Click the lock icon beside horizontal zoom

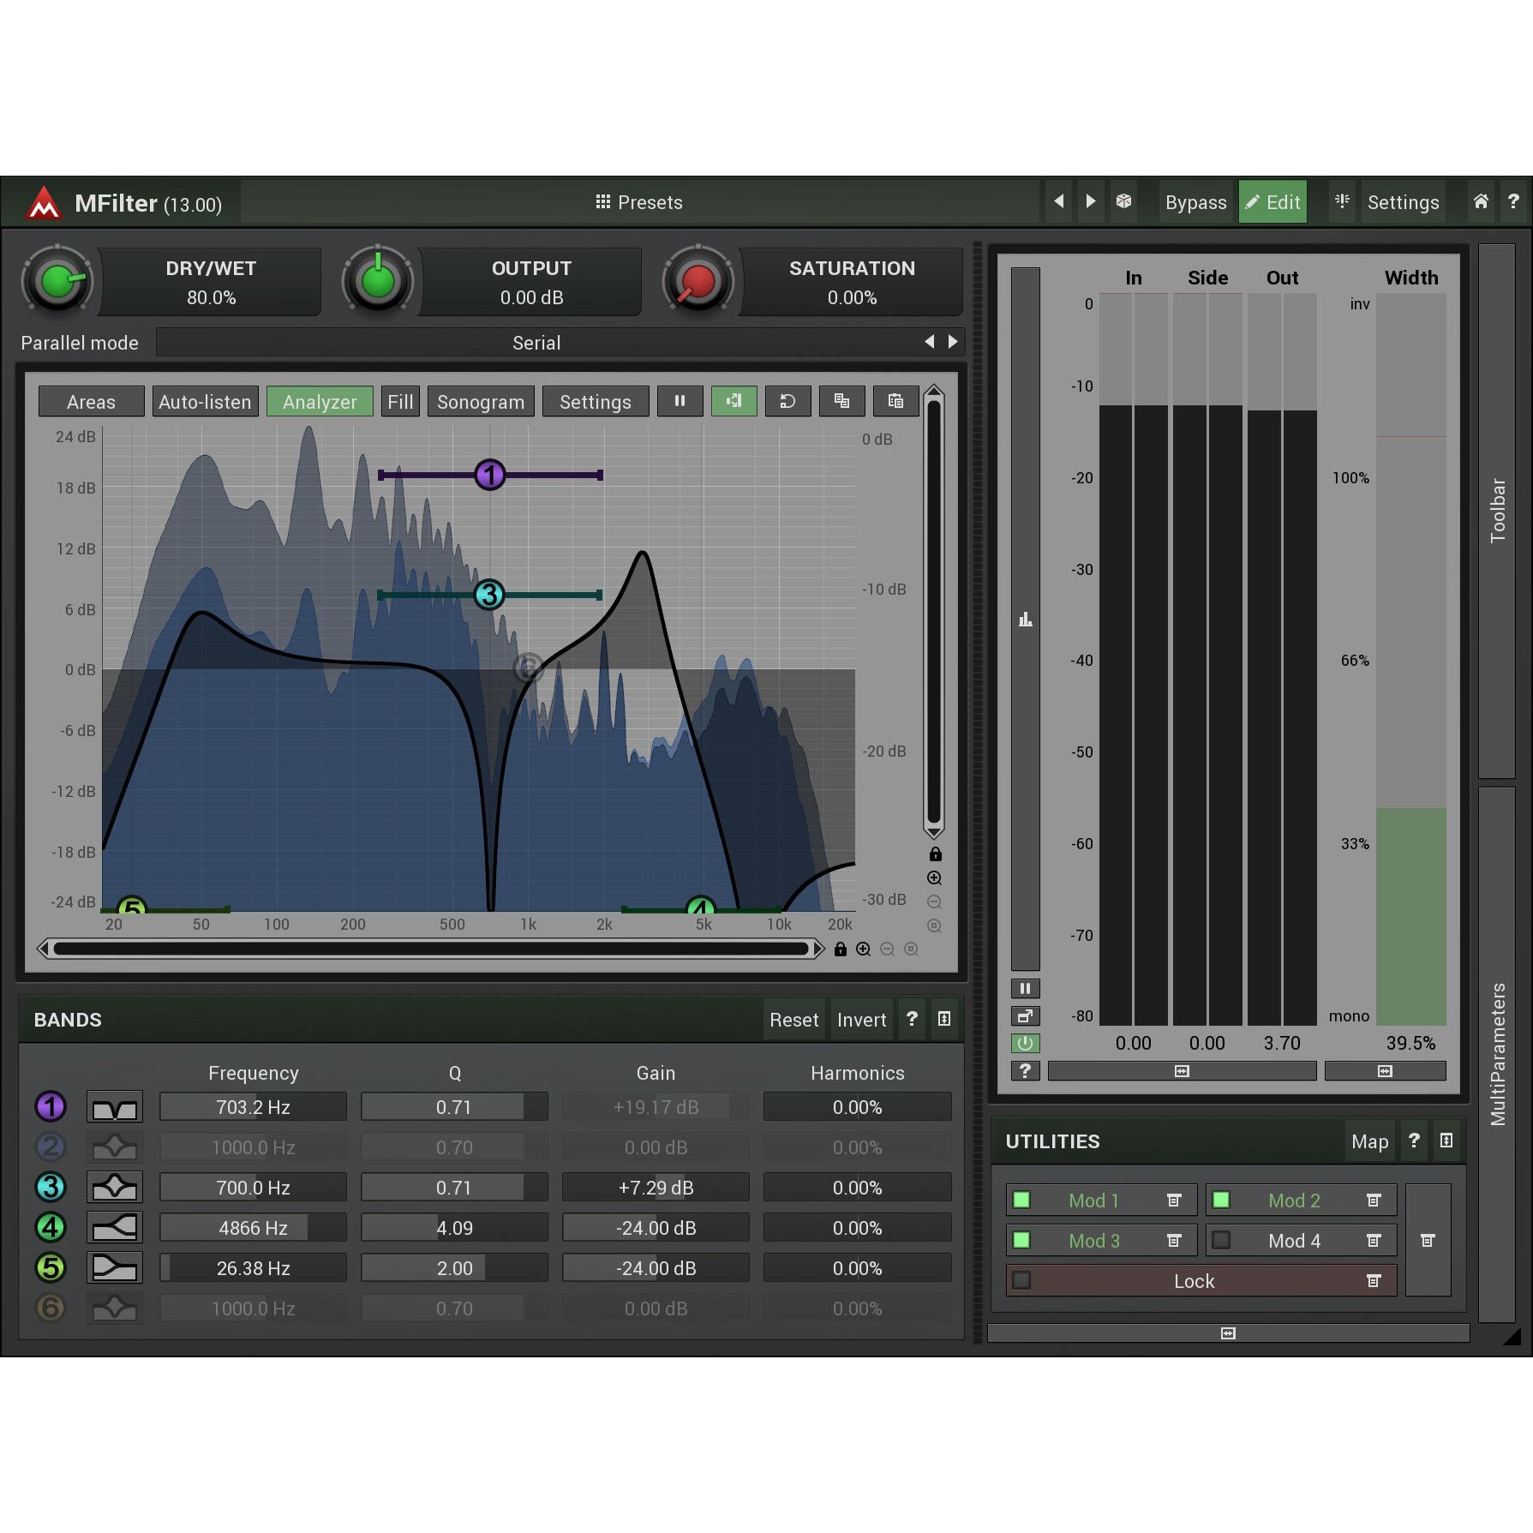click(x=841, y=949)
